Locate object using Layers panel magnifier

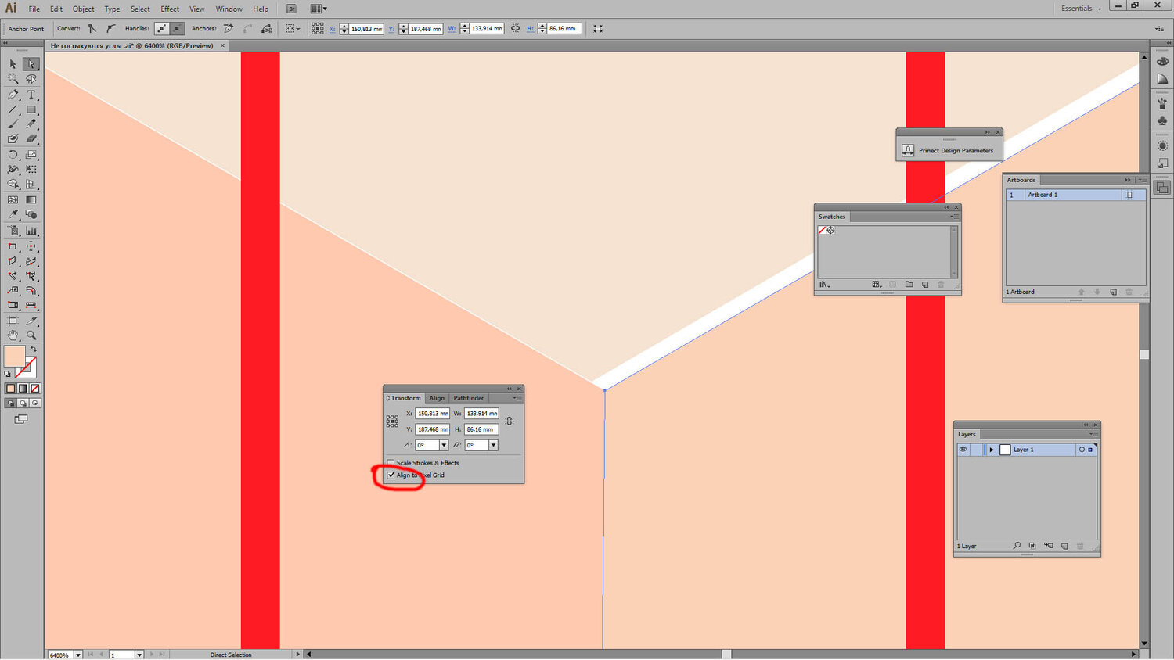(1017, 546)
